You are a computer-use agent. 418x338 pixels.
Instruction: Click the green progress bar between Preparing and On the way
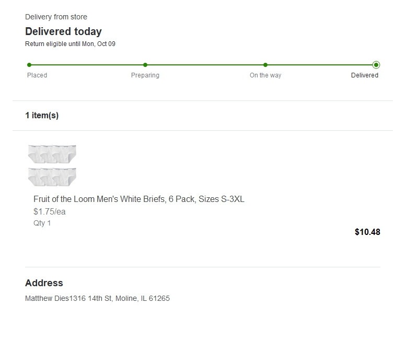pyautogui.click(x=205, y=65)
